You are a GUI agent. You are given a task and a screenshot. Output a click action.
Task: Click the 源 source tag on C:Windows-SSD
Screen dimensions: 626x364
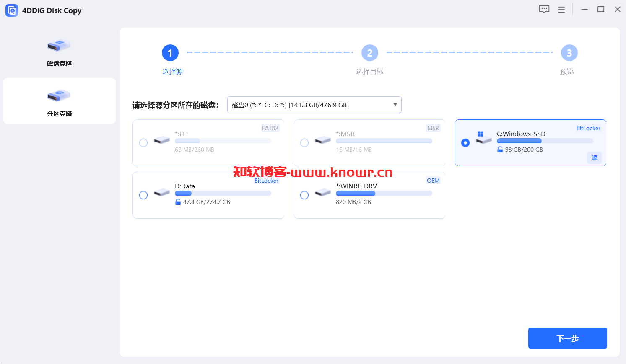point(595,158)
